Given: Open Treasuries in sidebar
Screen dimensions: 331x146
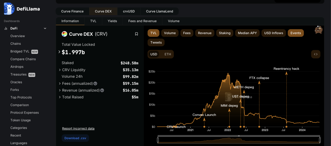Looking at the screenshot, I should 18,74.
